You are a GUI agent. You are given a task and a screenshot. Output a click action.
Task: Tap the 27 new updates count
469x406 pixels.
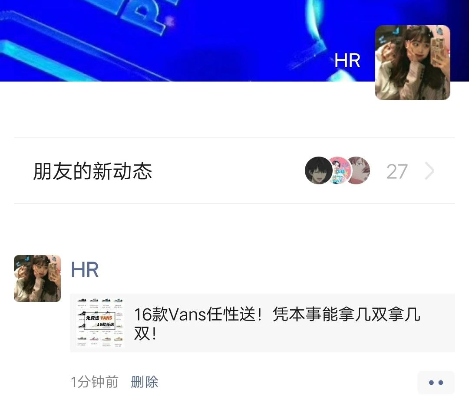397,171
